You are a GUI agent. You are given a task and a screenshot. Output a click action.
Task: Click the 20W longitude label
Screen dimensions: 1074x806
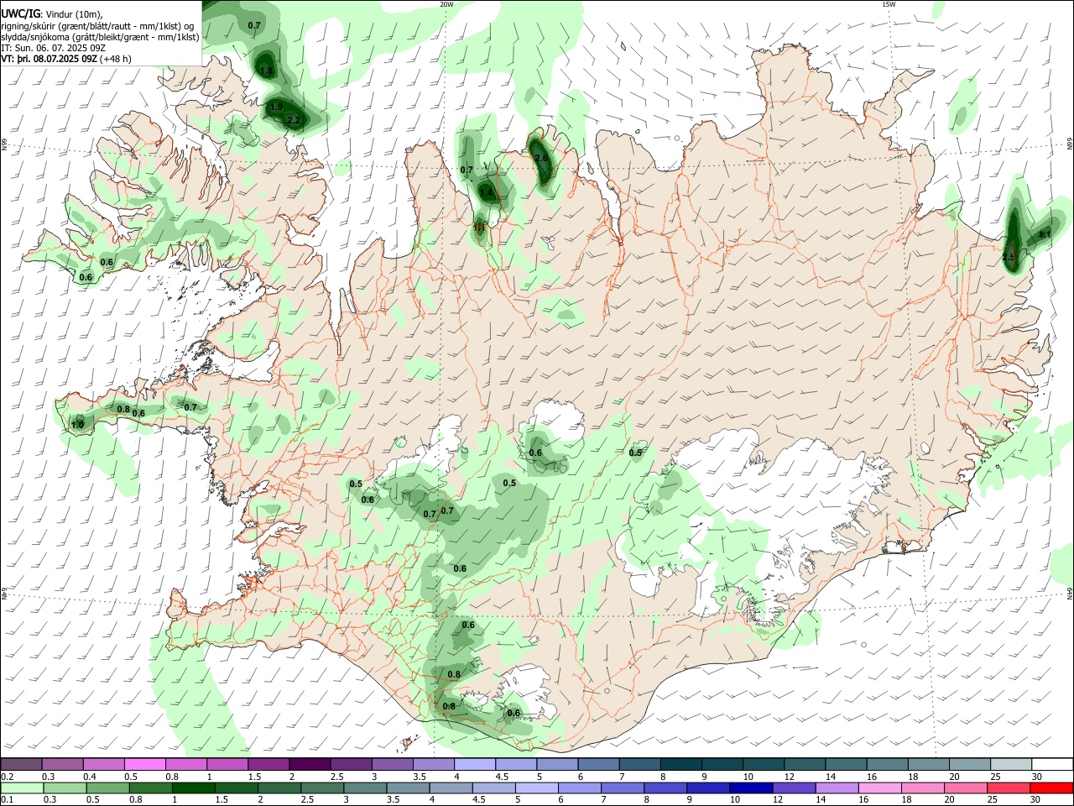(446, 4)
